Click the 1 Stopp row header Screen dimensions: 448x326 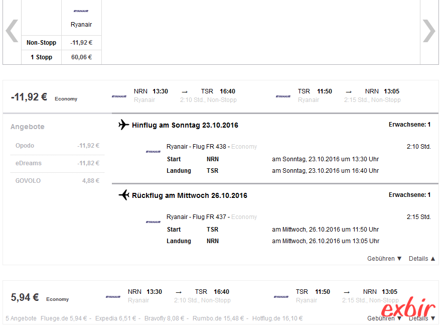[42, 57]
